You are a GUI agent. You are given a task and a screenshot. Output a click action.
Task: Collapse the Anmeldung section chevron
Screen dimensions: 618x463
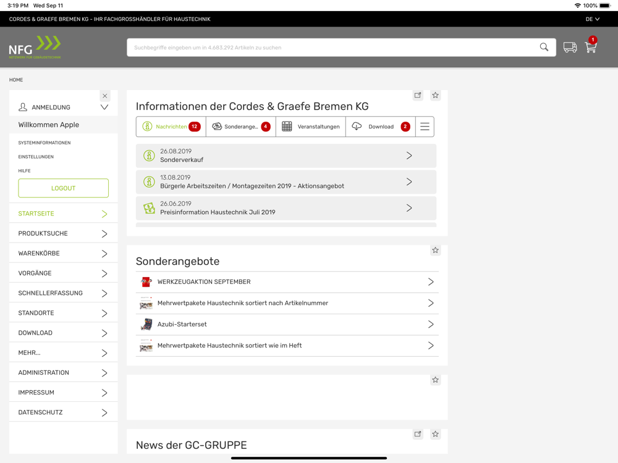click(x=104, y=107)
